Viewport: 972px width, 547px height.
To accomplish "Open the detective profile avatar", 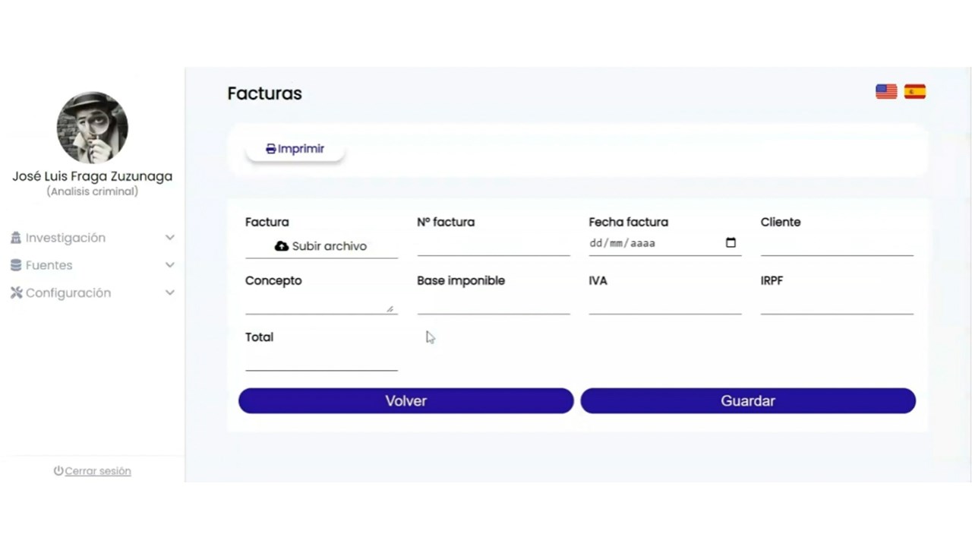I will 93,128.
